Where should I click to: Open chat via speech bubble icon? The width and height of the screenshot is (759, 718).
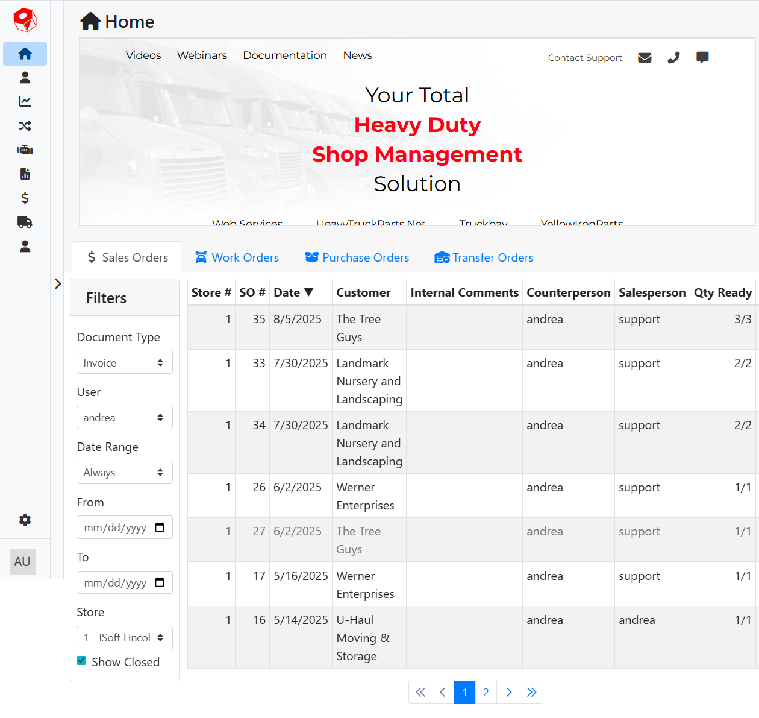tap(702, 57)
